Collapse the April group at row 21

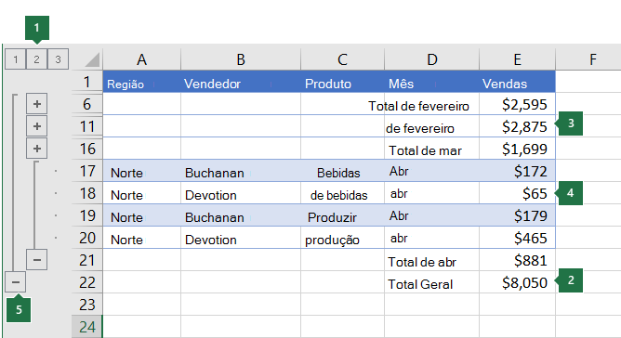(x=37, y=260)
